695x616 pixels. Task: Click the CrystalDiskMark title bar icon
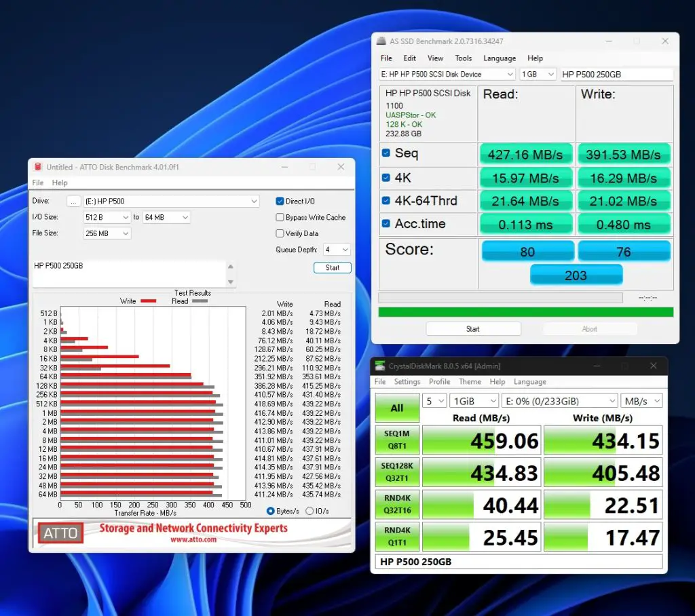click(380, 366)
